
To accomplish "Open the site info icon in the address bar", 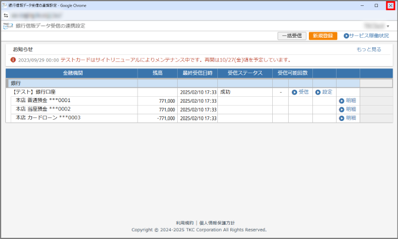I will click(6, 15).
